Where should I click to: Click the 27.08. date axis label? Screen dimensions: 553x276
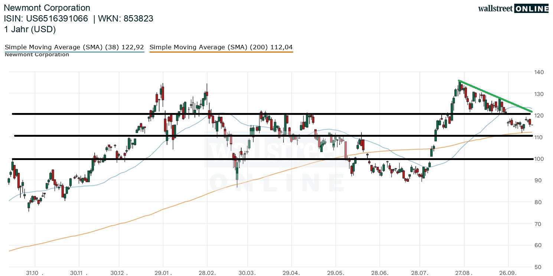[464, 273]
